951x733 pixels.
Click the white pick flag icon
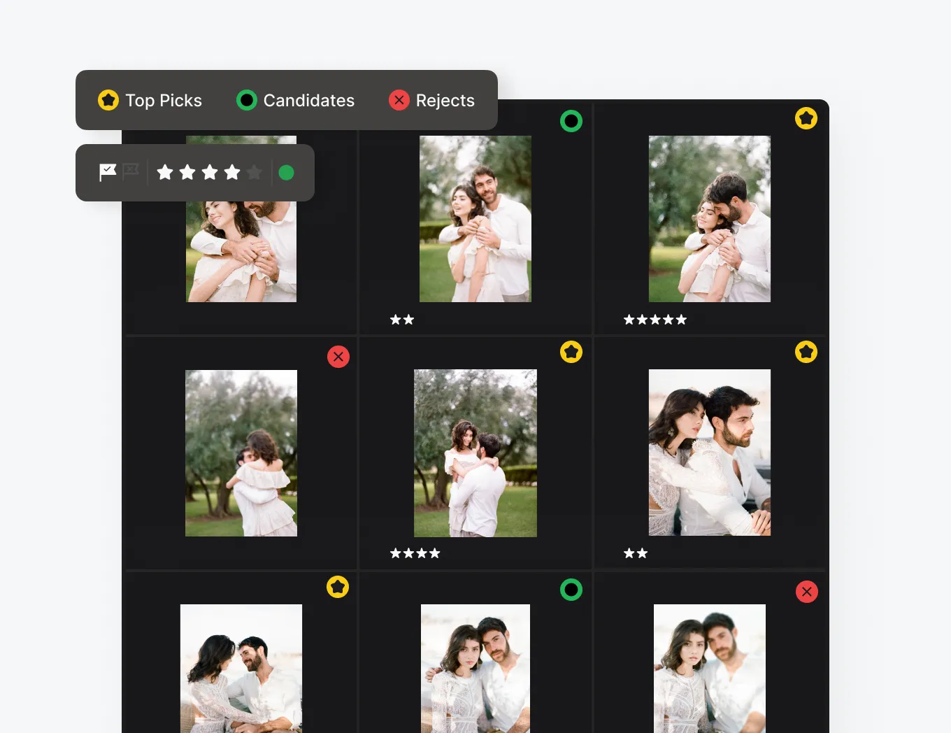coord(108,172)
